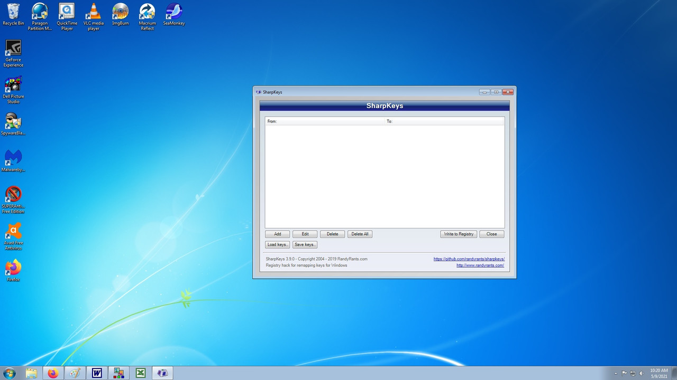Open the volume control in the system tray
Screen dimensions: 677x380
pos(642,374)
